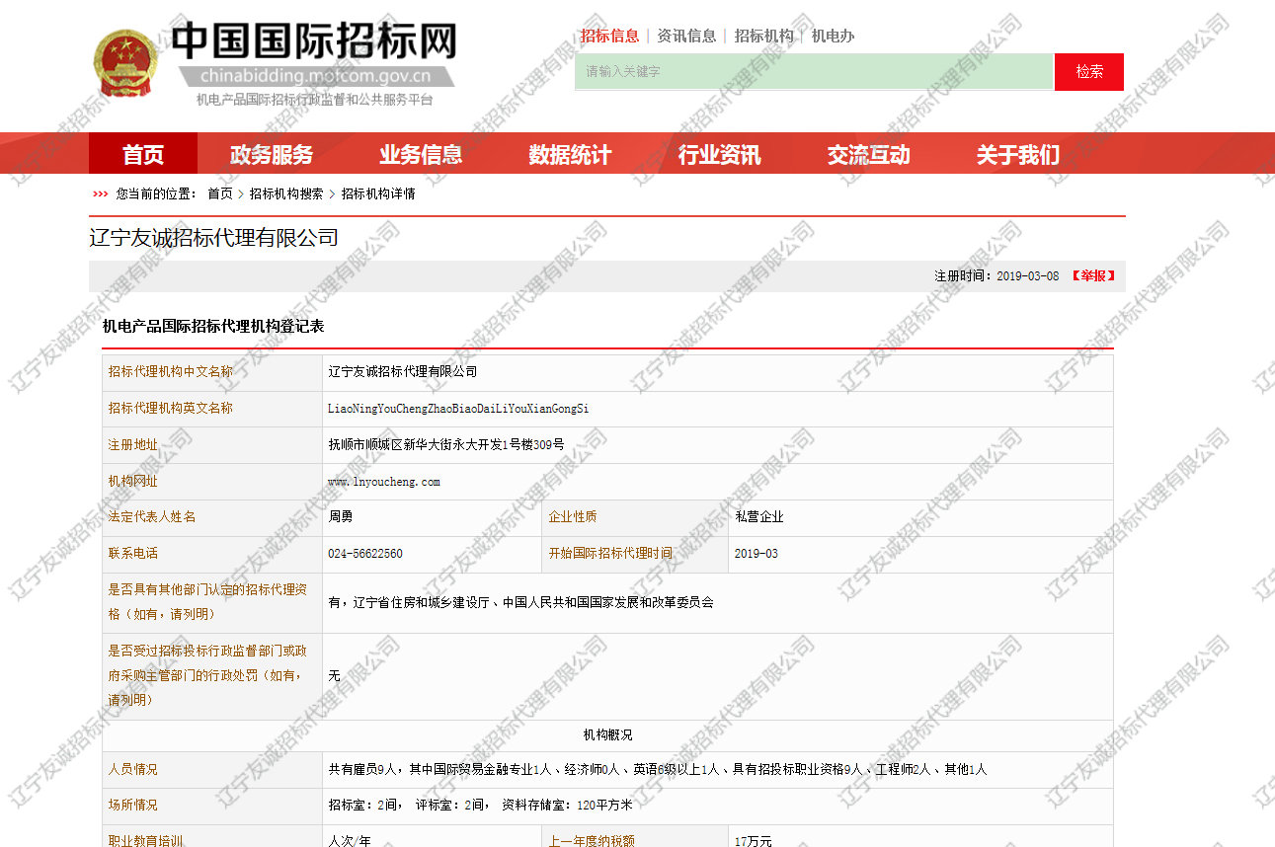
Task: Click the 企业性质 label cell
Action: click(635, 517)
